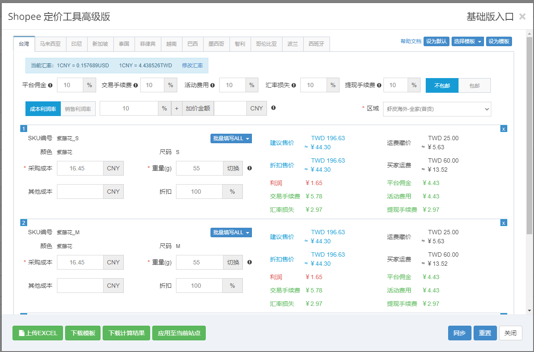This screenshot has height=352, width=534.
Task: Open 帮助文档 help link
Action: pyautogui.click(x=411, y=41)
